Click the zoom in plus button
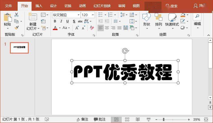This screenshot has width=213, height=123. [x=189, y=120]
